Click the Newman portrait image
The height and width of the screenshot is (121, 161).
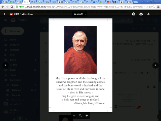pyautogui.click(x=80, y=50)
